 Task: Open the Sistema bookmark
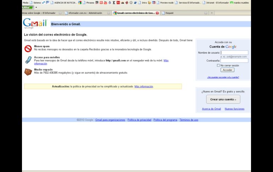coord(35,2)
